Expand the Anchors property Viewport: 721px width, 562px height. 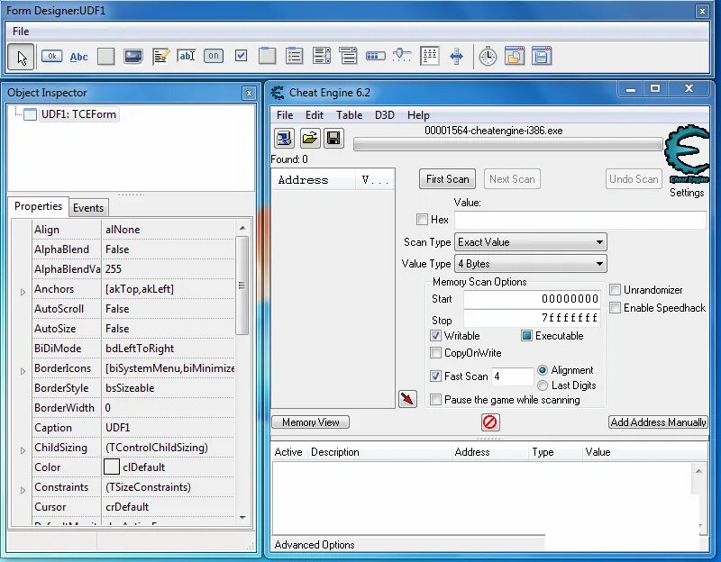pyautogui.click(x=23, y=292)
